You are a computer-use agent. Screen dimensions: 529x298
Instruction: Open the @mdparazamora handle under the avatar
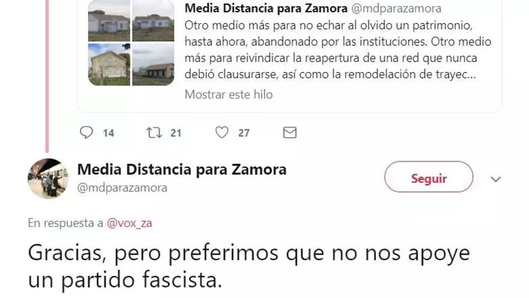pos(122,187)
